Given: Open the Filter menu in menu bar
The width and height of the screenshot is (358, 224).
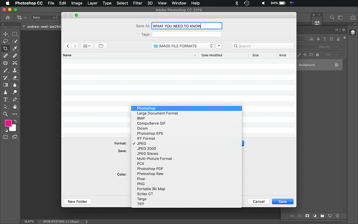Looking at the screenshot, I should coord(138,3).
